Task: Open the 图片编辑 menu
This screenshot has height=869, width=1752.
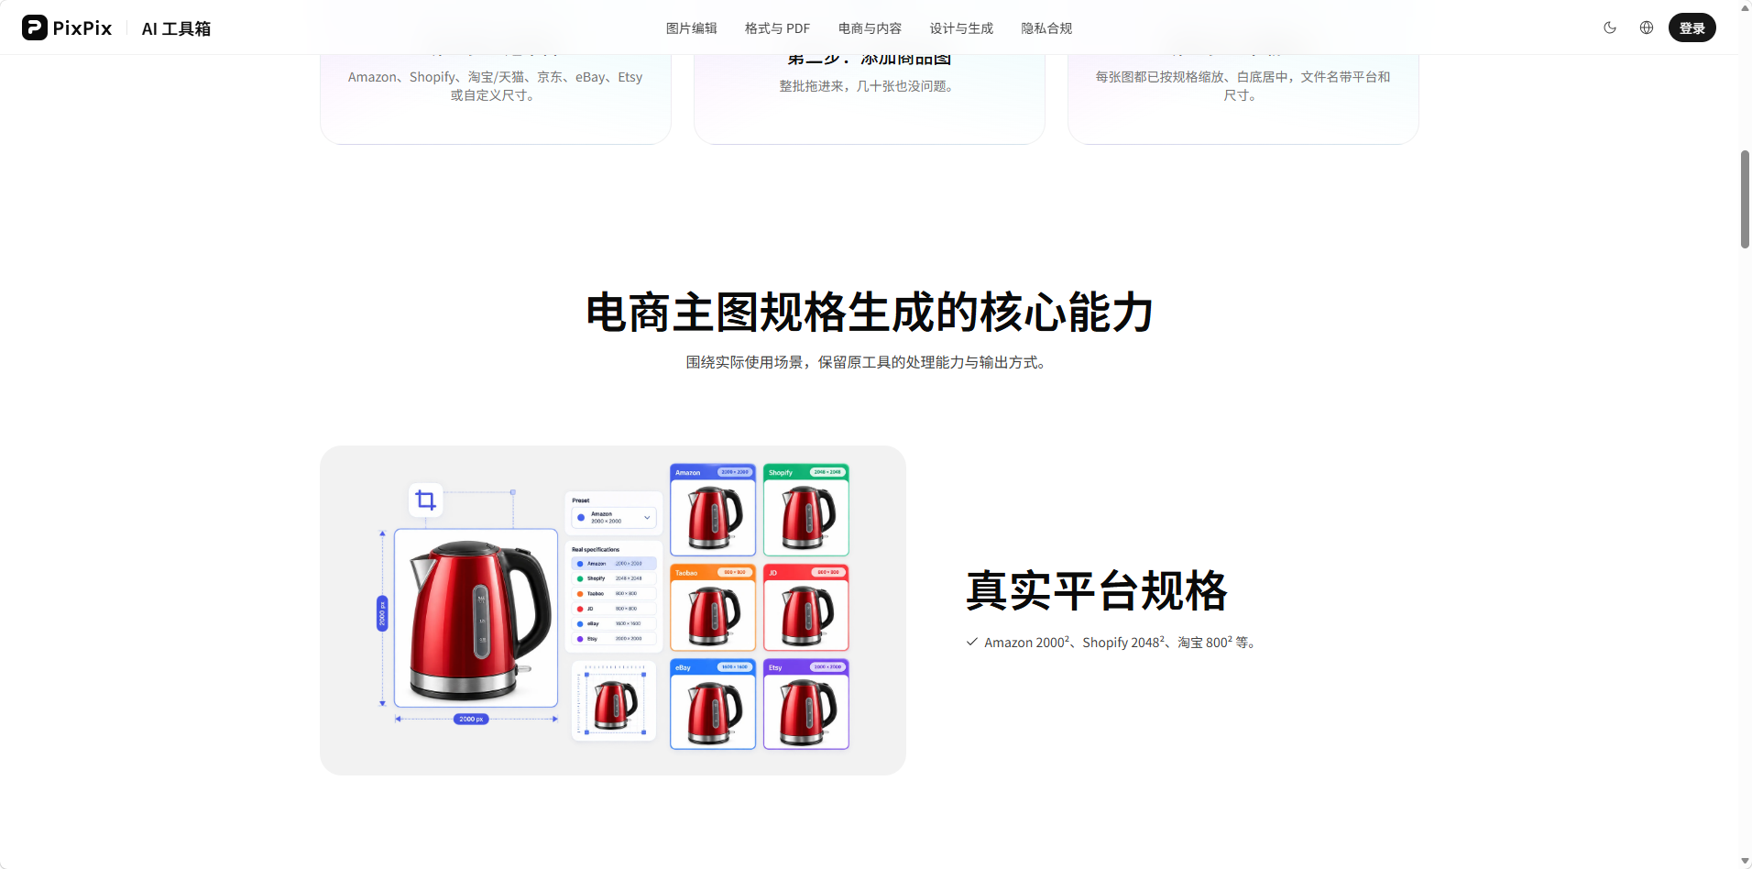Action: (x=691, y=28)
